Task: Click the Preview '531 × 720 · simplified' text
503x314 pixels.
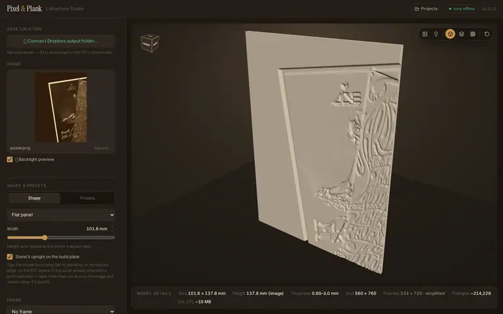Action: [x=422, y=293]
